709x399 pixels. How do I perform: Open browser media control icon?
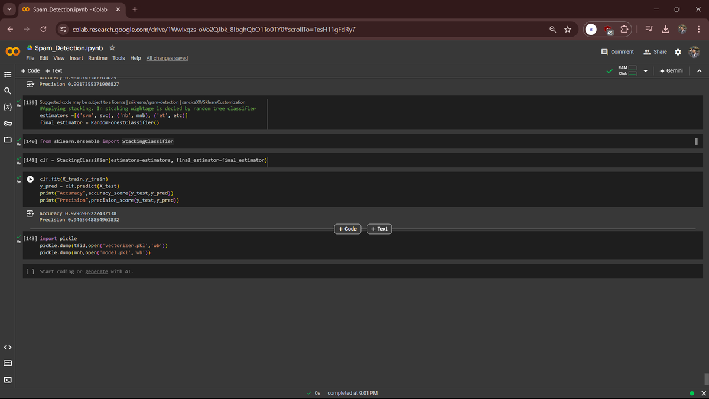(648, 30)
